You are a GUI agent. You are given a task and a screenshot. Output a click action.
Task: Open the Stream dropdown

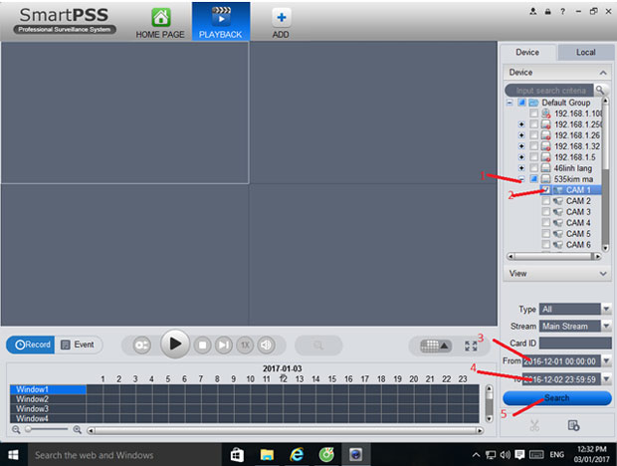[x=606, y=326]
